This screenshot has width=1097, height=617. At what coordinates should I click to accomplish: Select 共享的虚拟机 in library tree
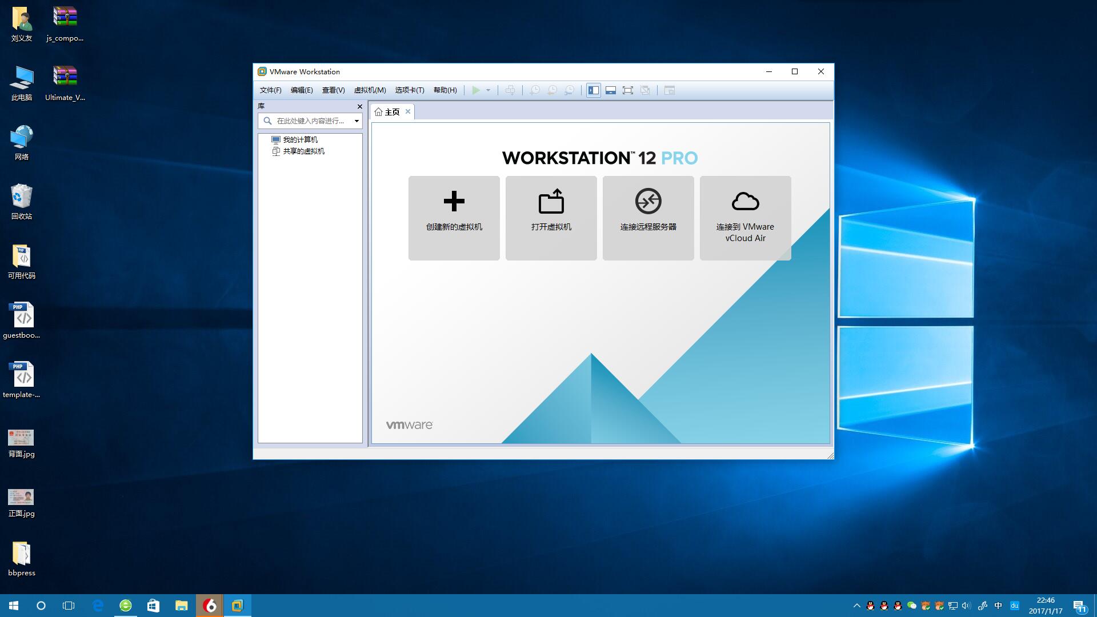click(x=303, y=151)
